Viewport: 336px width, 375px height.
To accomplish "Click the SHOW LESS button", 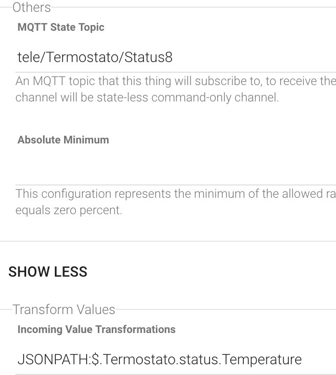I will 48,272.
